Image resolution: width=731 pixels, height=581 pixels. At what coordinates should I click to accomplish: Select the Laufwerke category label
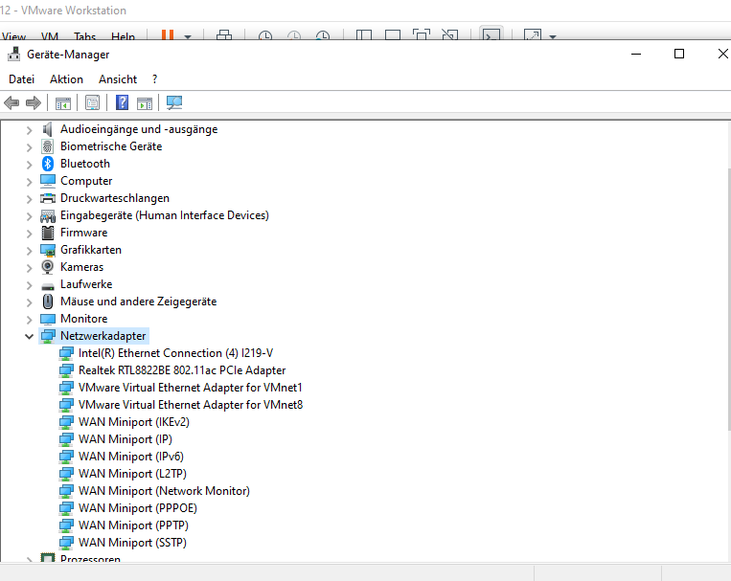[86, 284]
